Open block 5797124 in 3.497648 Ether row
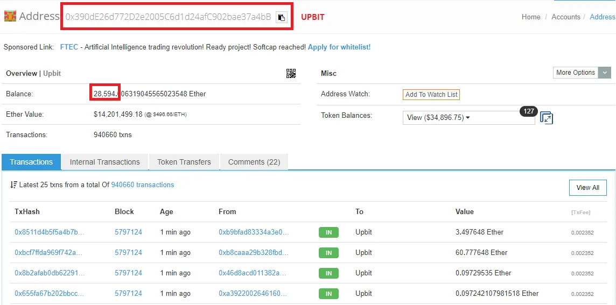 tap(129, 232)
